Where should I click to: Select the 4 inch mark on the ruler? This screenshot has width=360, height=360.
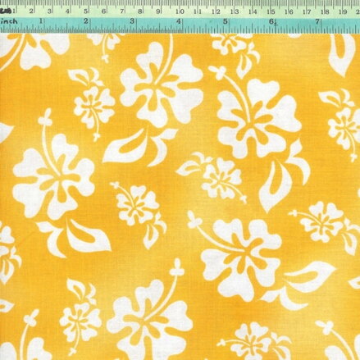179,21
